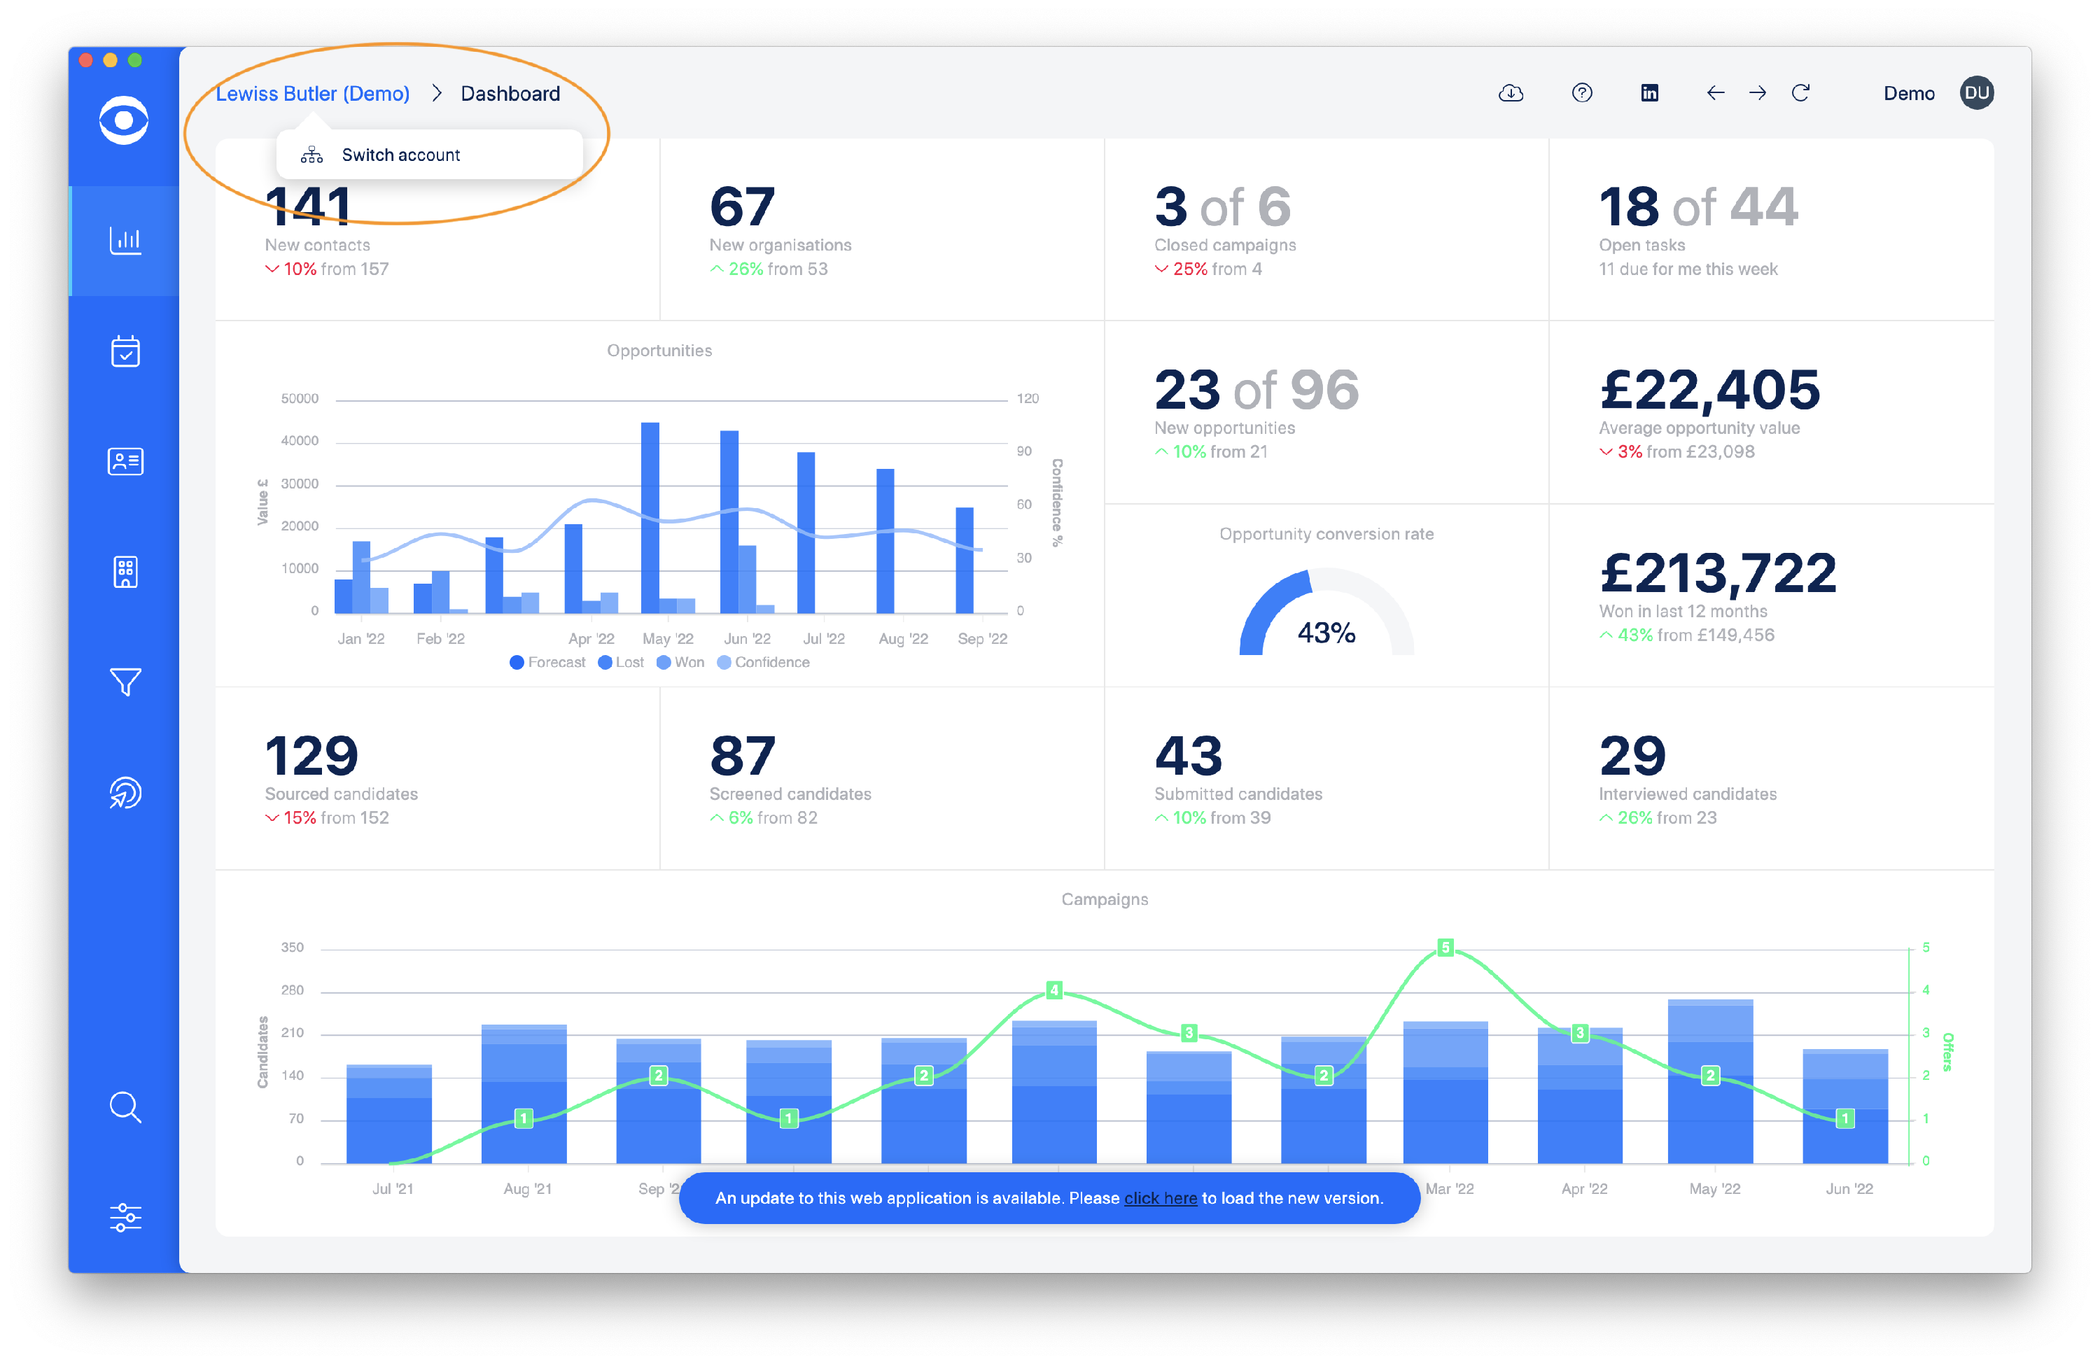Viewport: 2100px width, 1364px height.
Task: Open the dashboard chart icon in sidebar
Action: [125, 240]
